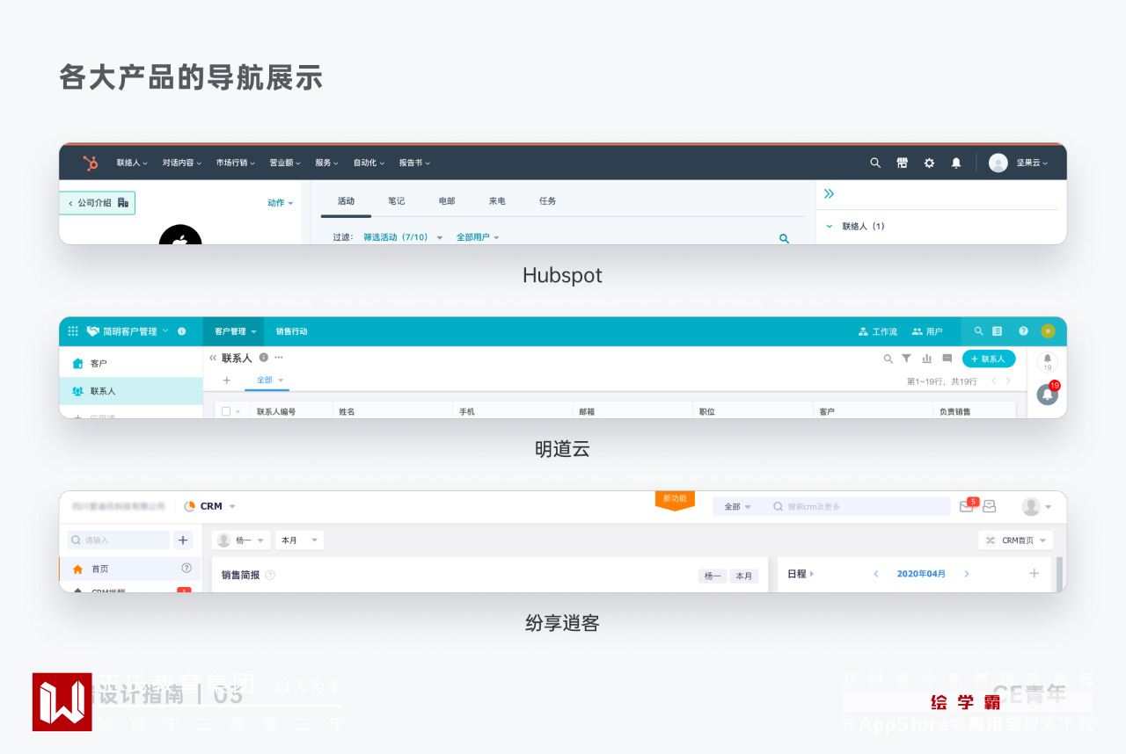Open the 纷享销客 CRM app switcher
Viewport: 1126px width, 754px height.
(x=210, y=506)
